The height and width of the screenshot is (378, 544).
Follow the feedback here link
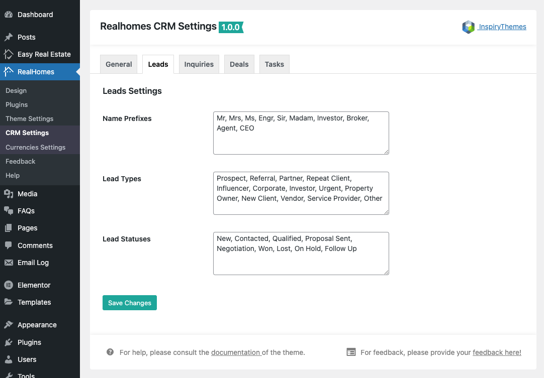pyautogui.click(x=497, y=352)
